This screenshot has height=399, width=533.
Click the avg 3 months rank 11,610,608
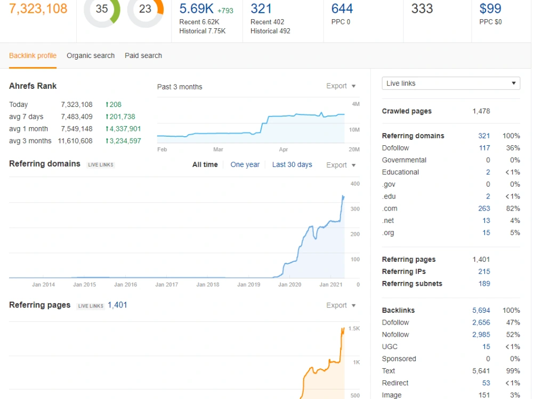click(75, 141)
